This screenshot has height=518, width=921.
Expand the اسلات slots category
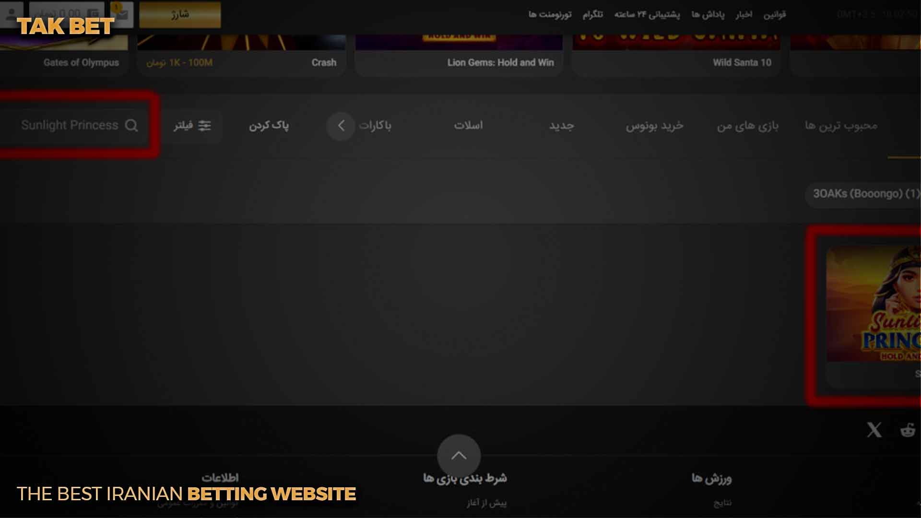coord(468,125)
